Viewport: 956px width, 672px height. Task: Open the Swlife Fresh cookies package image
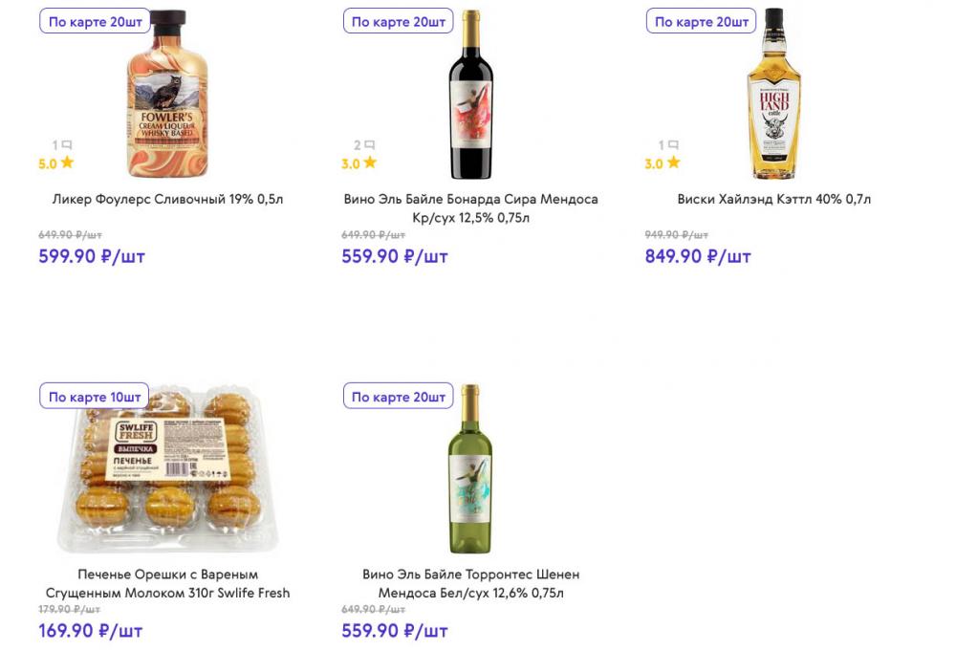coord(167,468)
